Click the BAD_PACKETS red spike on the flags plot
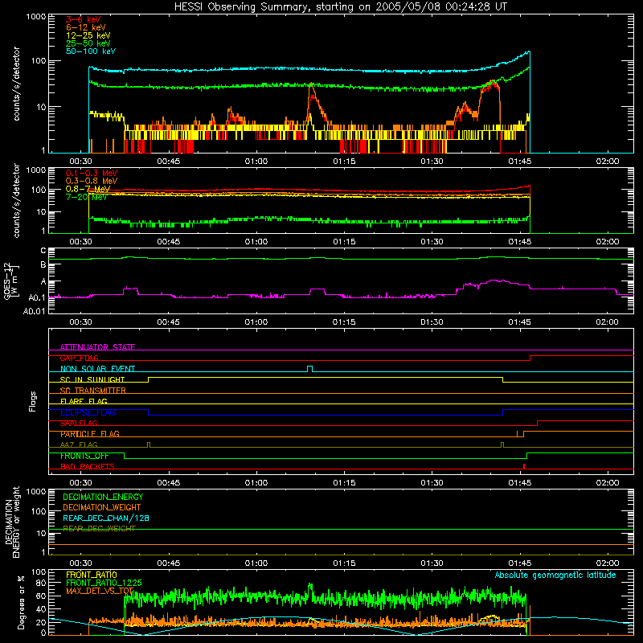This screenshot has width=643, height=643. pos(524,466)
